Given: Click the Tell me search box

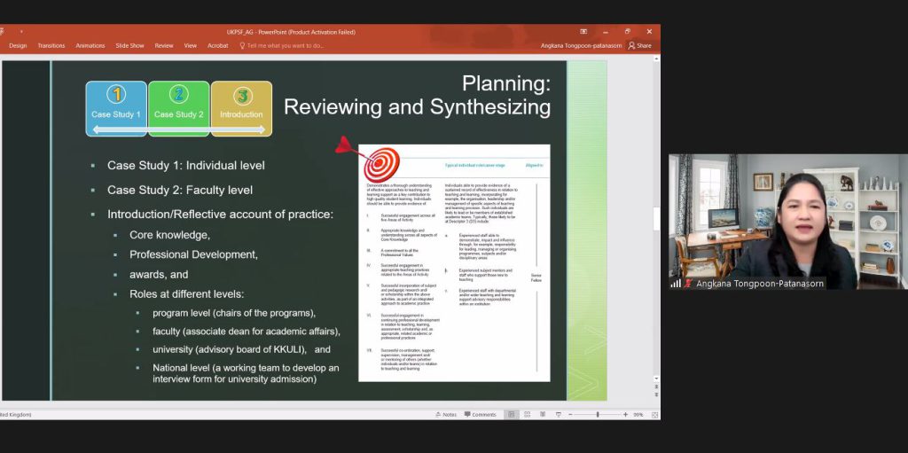Looking at the screenshot, I should pos(286,45).
